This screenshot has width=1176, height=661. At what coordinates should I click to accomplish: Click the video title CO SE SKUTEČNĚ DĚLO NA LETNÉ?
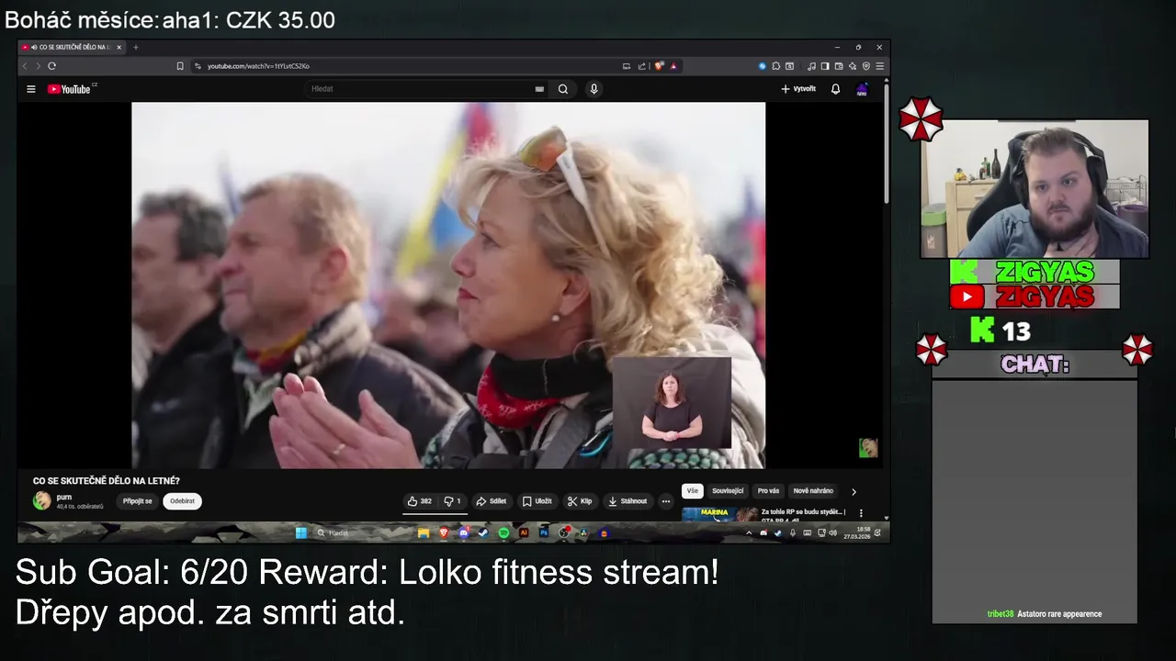(x=107, y=481)
